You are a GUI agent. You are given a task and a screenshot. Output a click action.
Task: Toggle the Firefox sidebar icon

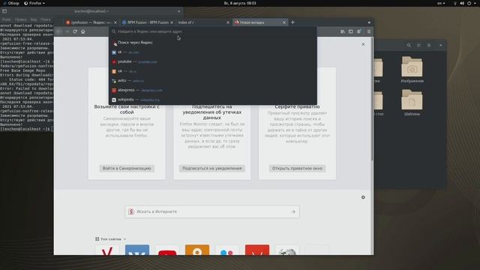point(351,31)
